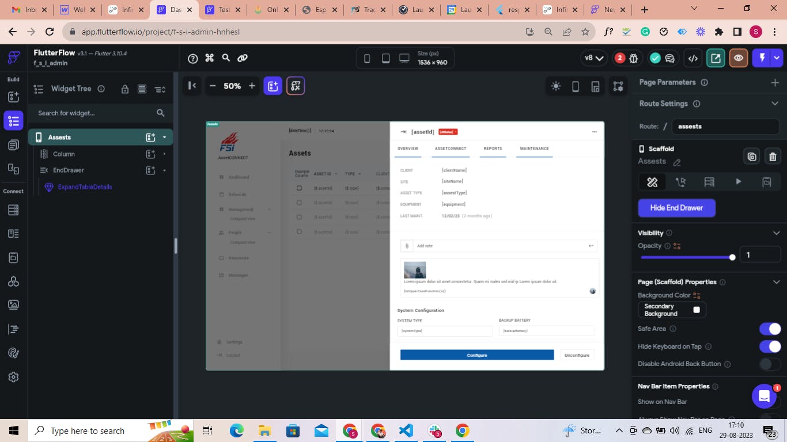This screenshot has width=787, height=442.
Task: Expand the EndDrawer tree item arrow
Action: [165, 170]
